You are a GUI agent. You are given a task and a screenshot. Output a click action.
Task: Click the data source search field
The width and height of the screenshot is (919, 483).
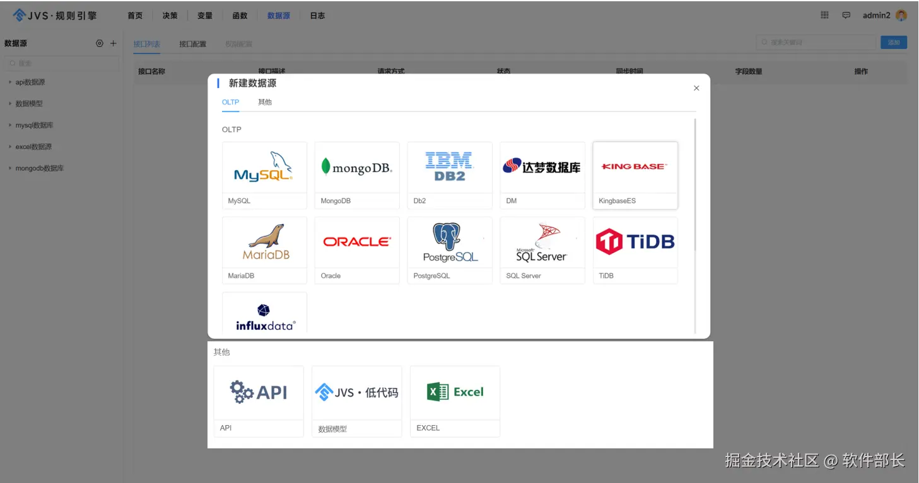coord(61,63)
